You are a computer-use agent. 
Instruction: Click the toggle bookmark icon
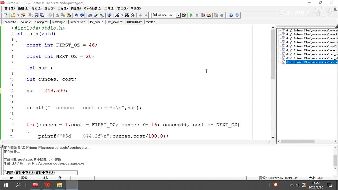(x=117, y=15)
